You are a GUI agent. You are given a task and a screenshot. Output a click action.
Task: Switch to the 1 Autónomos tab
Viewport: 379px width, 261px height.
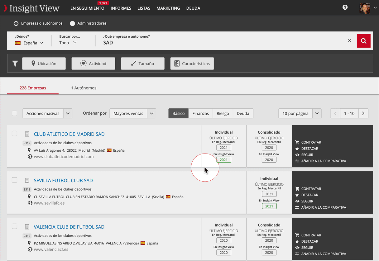(x=84, y=88)
